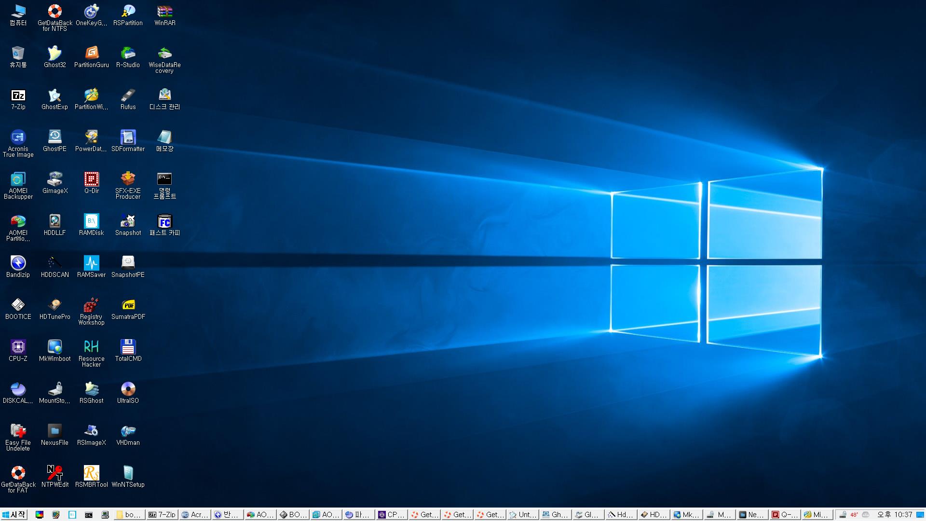Switch to the 7-Zip taskbar window
The width and height of the screenshot is (926, 521).
[162, 515]
